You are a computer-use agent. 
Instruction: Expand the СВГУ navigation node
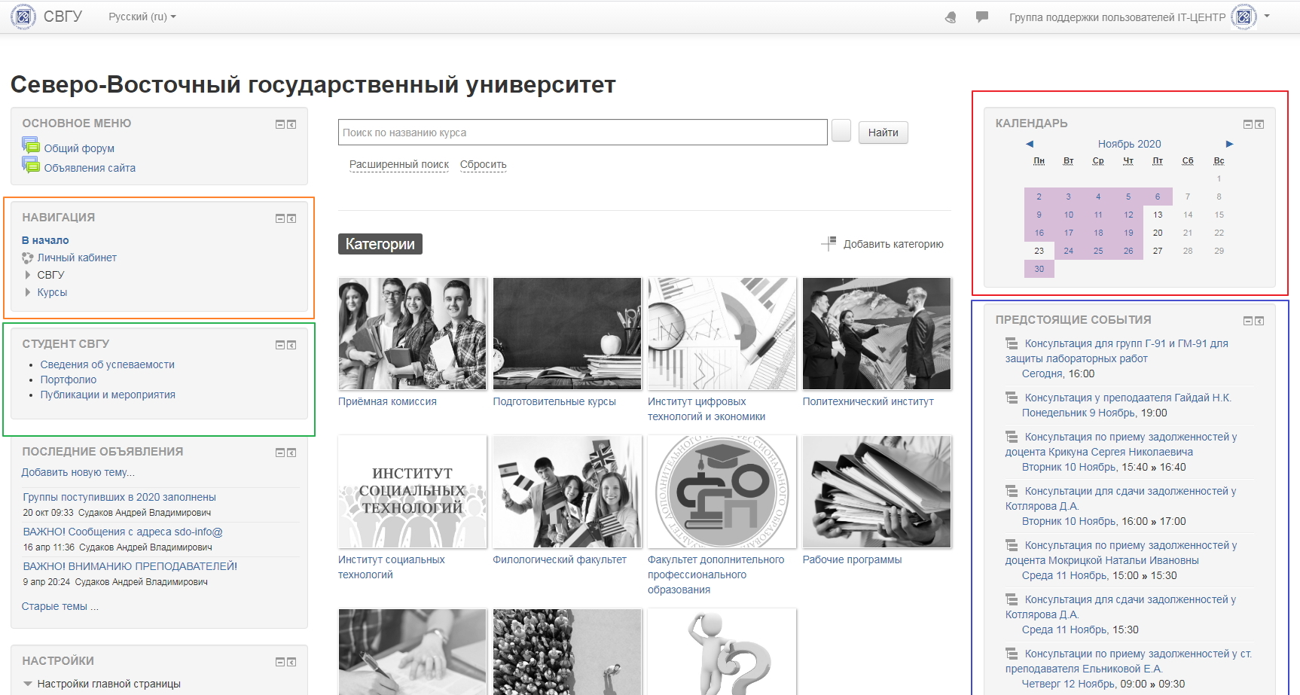pyautogui.click(x=28, y=275)
